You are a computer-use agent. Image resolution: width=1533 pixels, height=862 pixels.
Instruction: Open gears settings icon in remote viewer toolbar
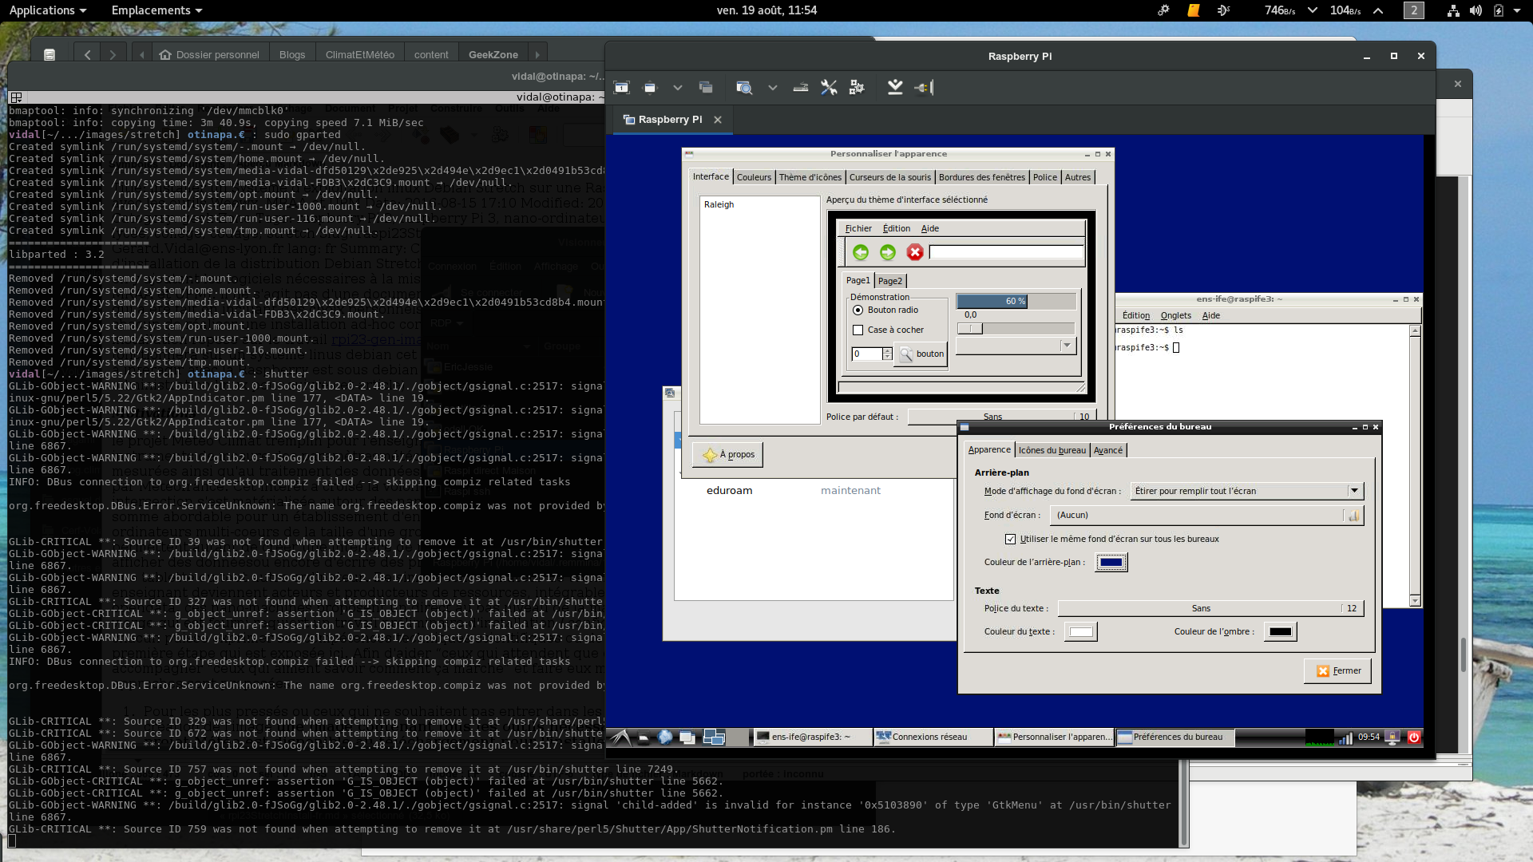coord(857,88)
